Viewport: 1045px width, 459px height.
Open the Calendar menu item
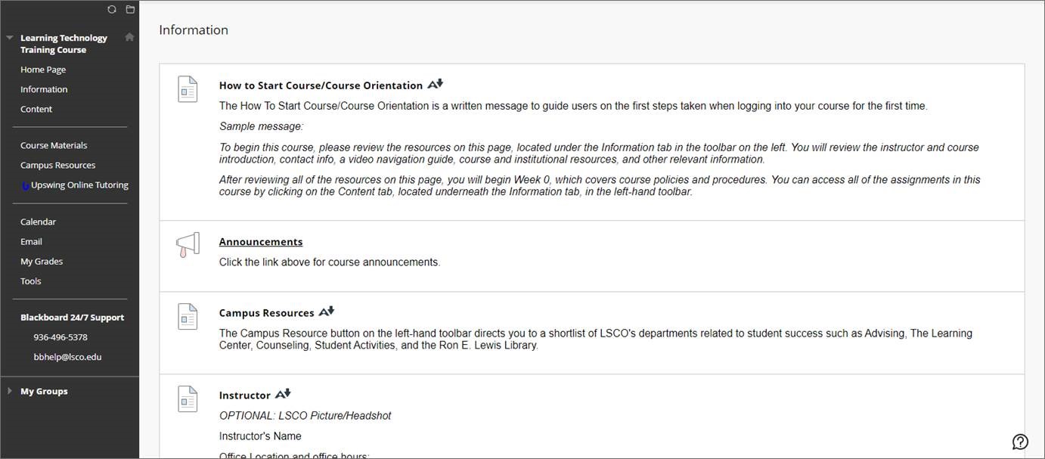[38, 222]
